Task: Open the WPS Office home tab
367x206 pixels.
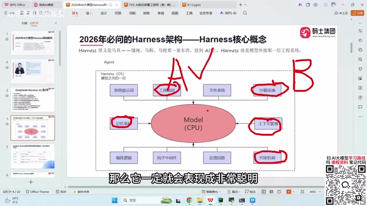Action: pos(14,5)
